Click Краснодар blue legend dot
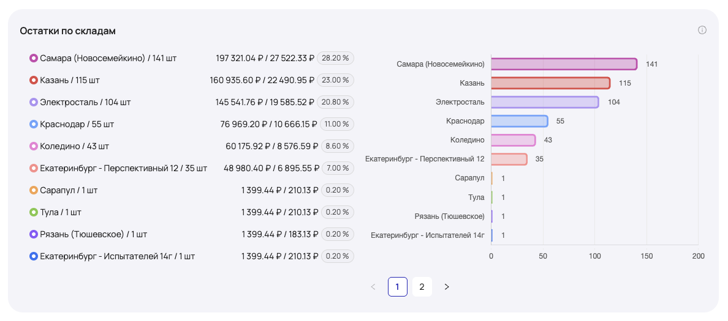This screenshot has width=728, height=321. pyautogui.click(x=34, y=124)
